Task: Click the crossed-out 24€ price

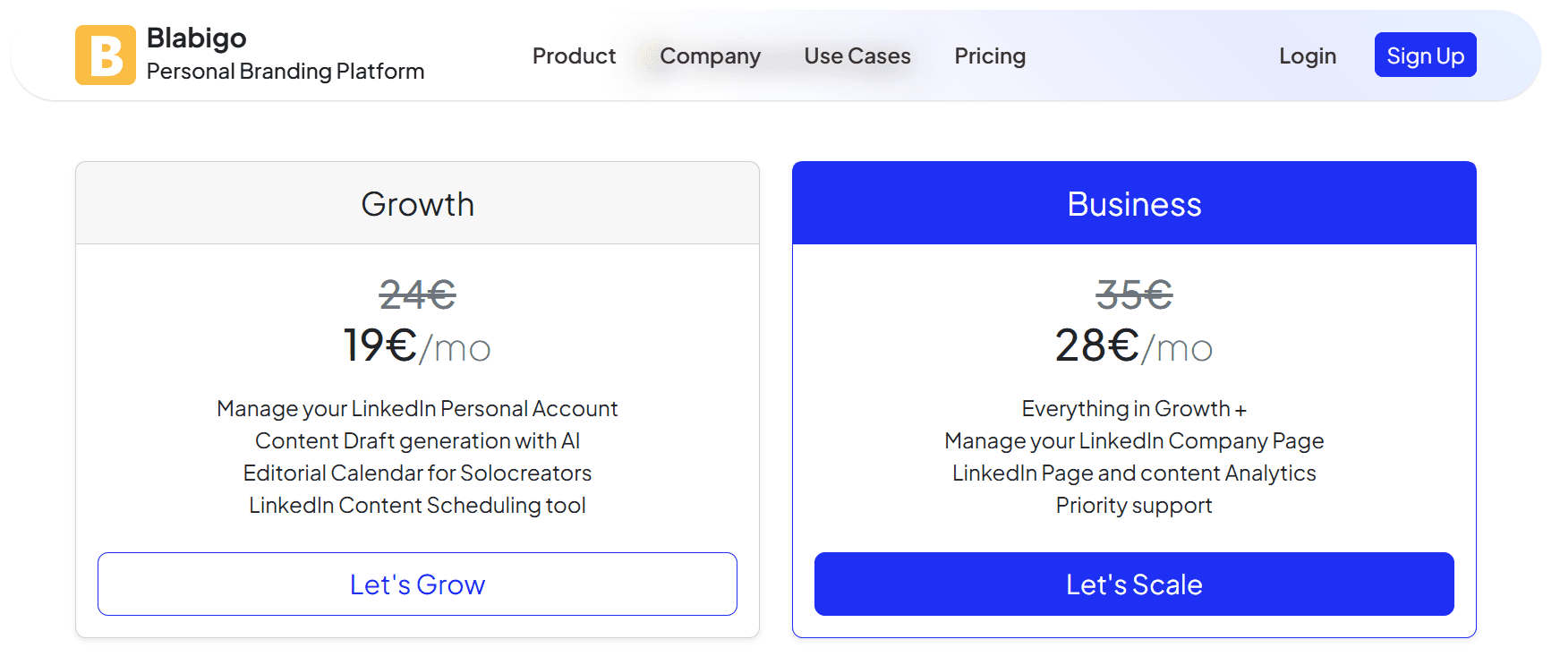Action: pos(417,294)
